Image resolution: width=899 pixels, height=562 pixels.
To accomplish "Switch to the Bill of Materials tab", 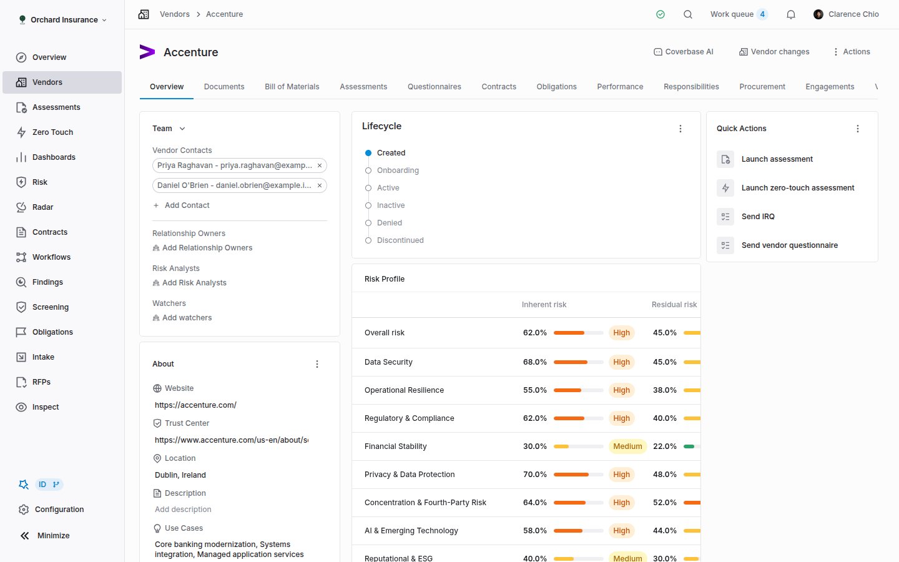I will coord(292,87).
